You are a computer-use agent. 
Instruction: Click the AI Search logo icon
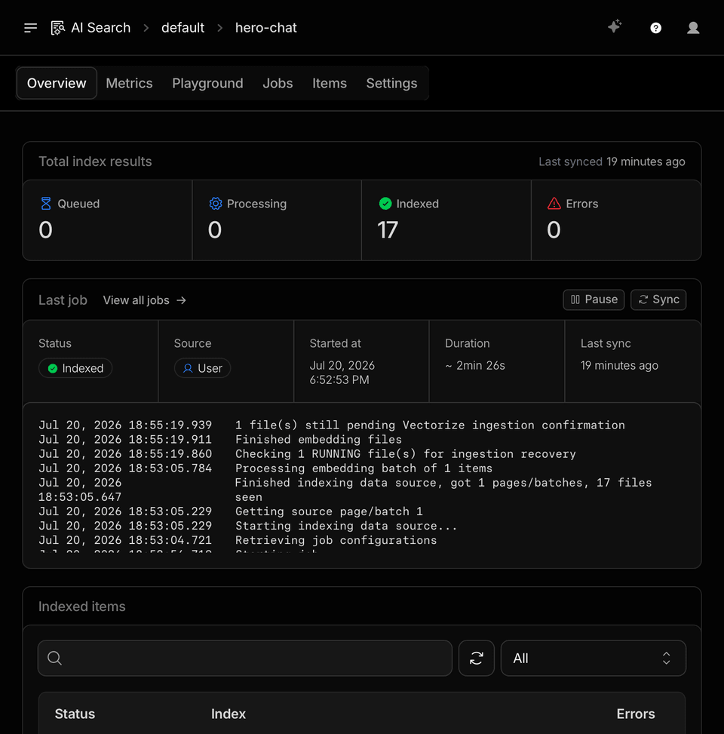pos(57,28)
